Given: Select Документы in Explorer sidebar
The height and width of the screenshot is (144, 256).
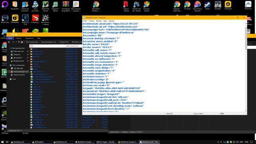Looking at the screenshot, I should (x=18, y=58).
